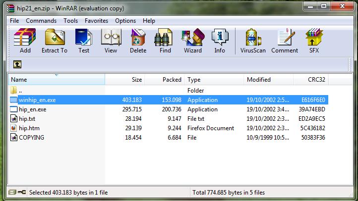Click the key password status icon

coord(22,193)
